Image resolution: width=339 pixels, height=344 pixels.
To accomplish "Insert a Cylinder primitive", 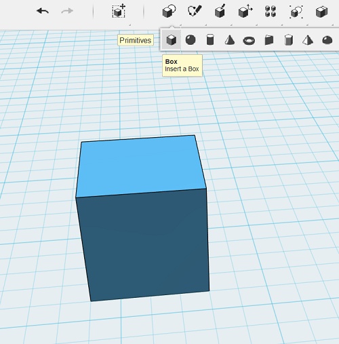I will click(x=210, y=40).
